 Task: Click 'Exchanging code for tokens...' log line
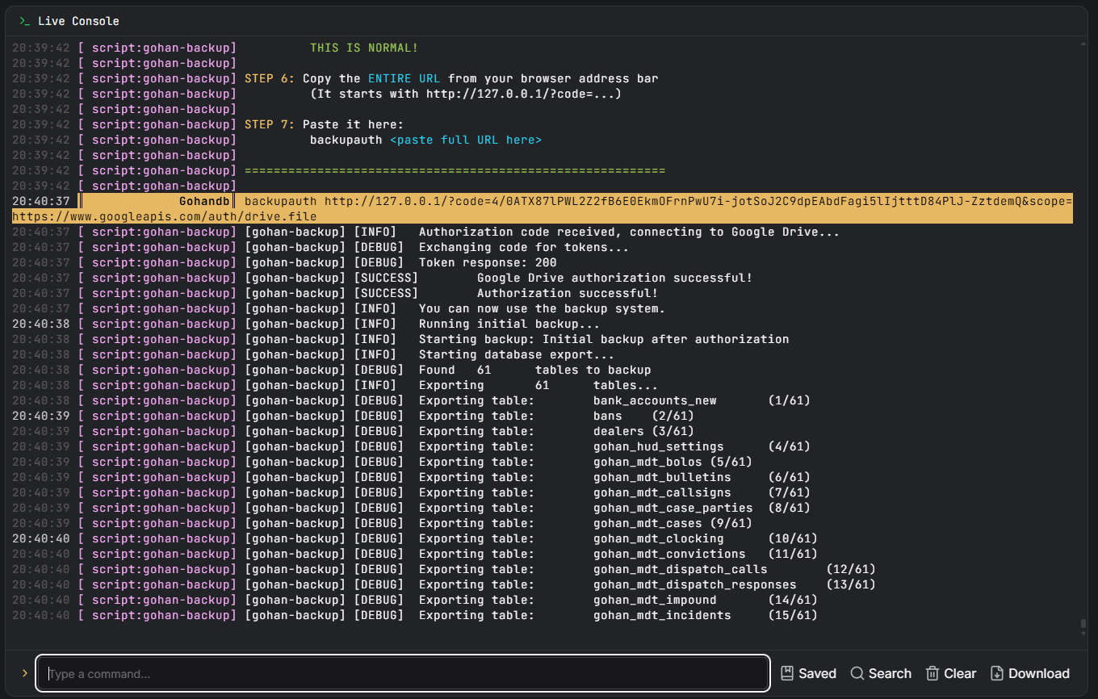coord(524,247)
